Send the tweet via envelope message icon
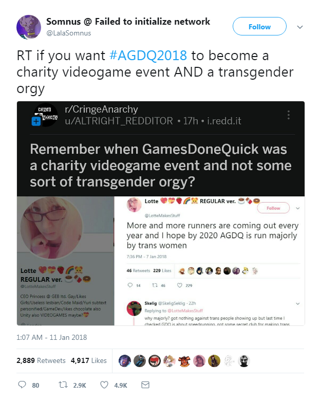This screenshot has width=320, height=400. tap(145, 385)
